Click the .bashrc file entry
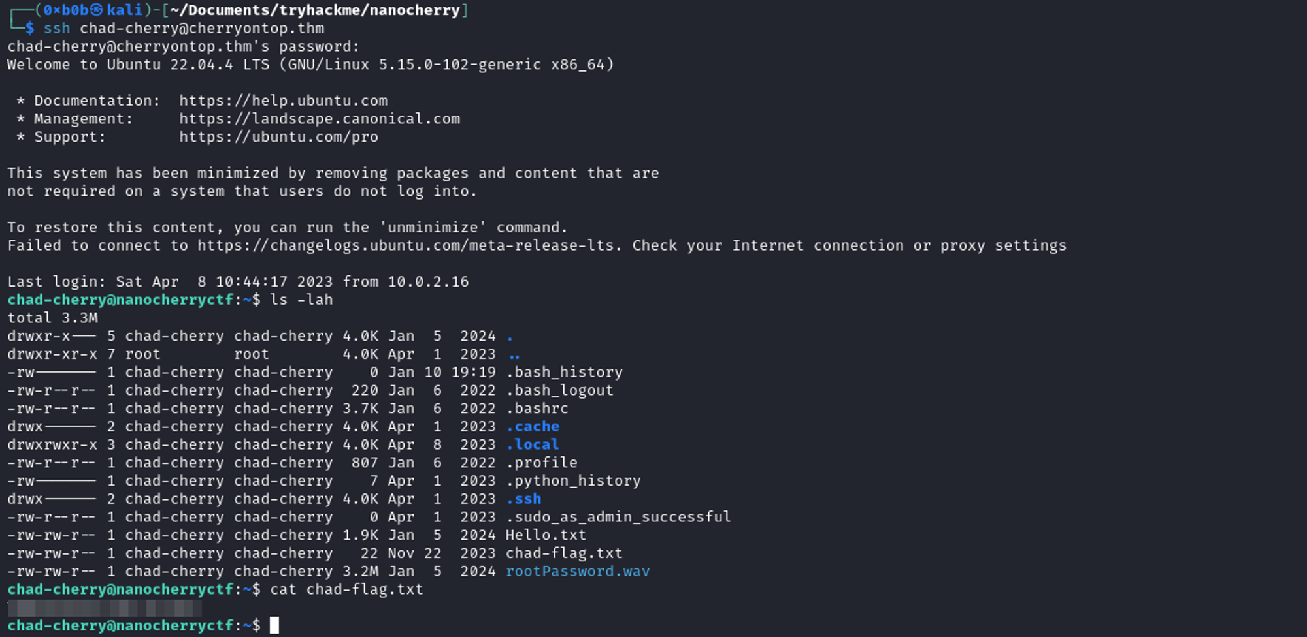Screen dimensions: 1307x637 coord(537,409)
